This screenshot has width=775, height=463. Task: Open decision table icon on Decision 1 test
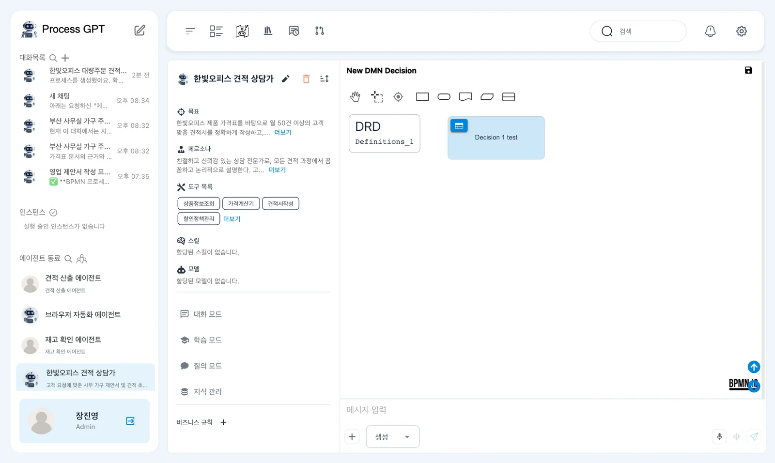pos(459,126)
